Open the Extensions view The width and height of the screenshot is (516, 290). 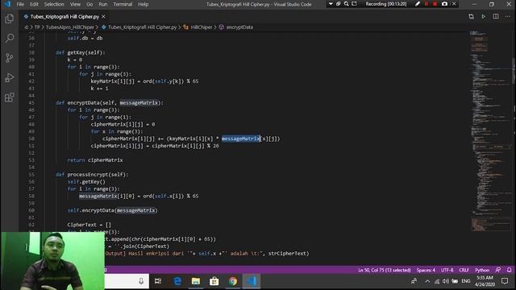[9, 97]
